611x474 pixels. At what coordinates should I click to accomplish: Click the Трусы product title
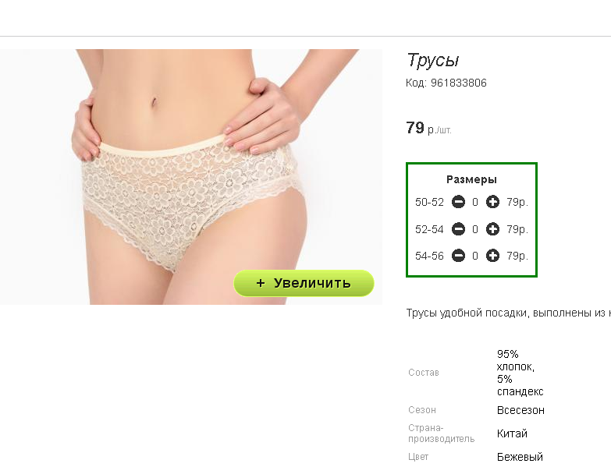click(433, 61)
